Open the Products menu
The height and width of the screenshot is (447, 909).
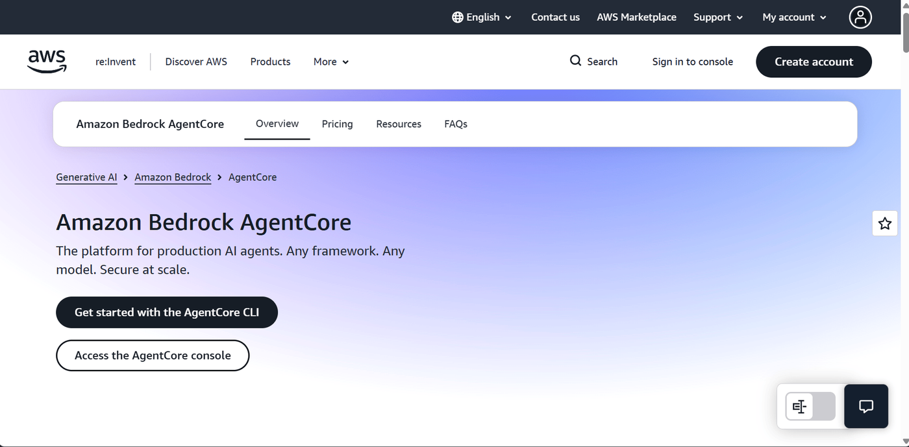(x=270, y=62)
